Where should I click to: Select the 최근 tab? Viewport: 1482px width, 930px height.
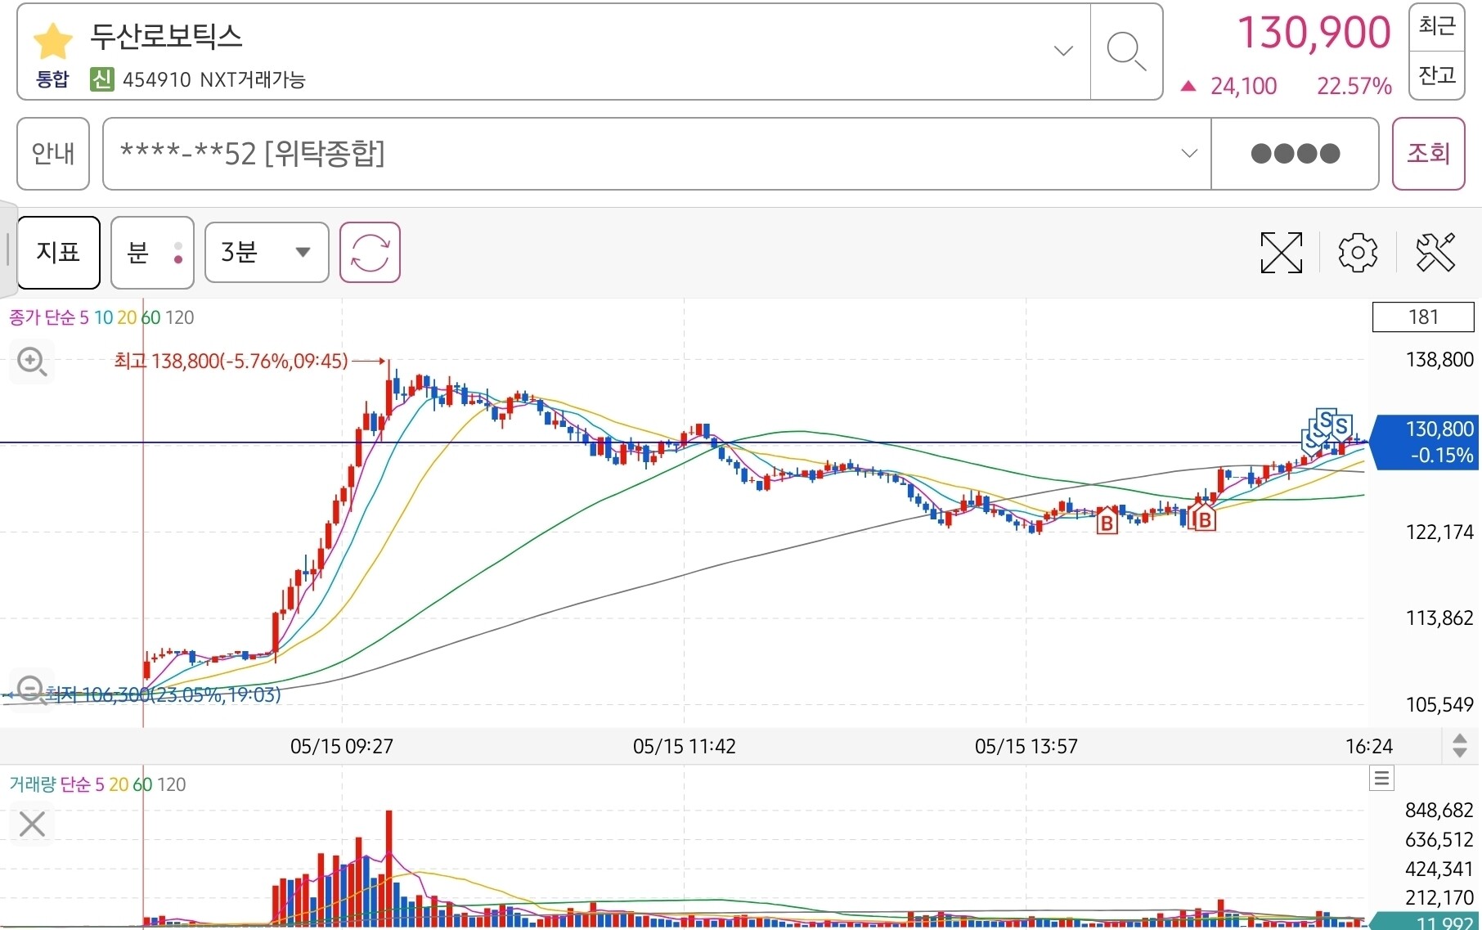point(1437,26)
